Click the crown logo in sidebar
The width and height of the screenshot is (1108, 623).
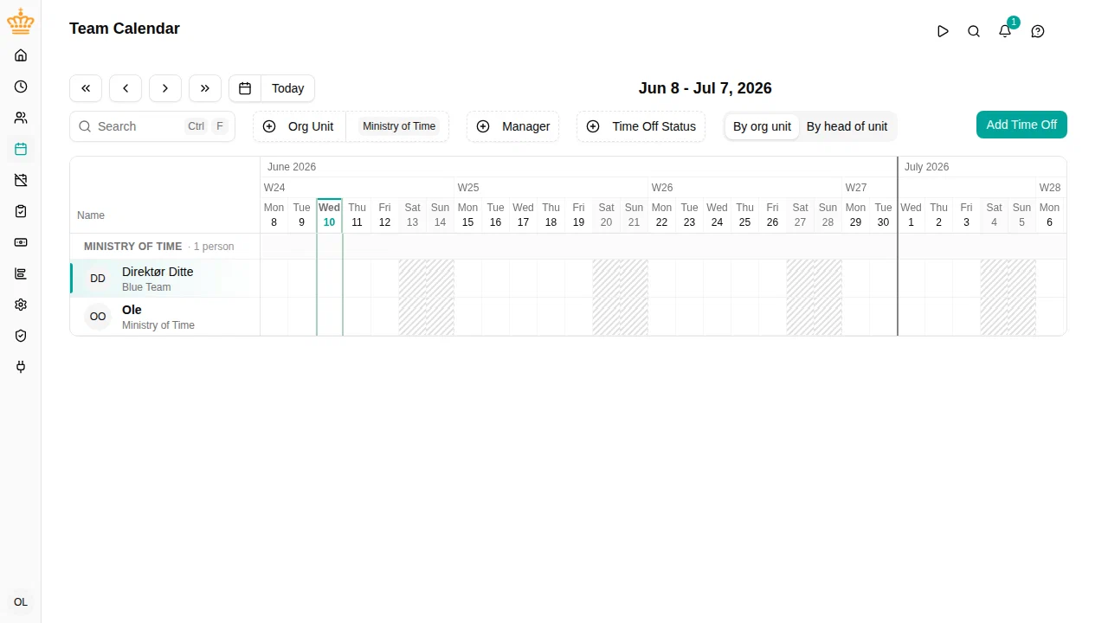click(21, 22)
